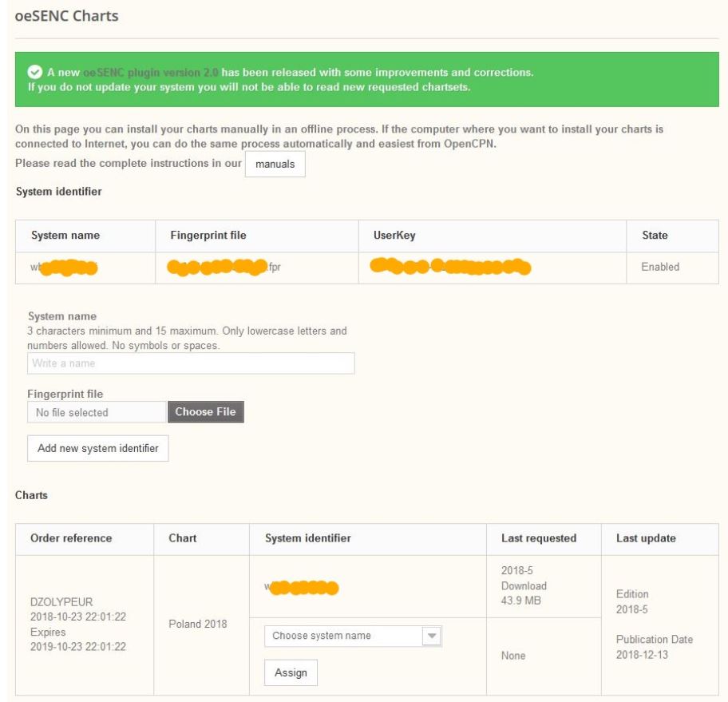Click the Assign button

click(291, 672)
